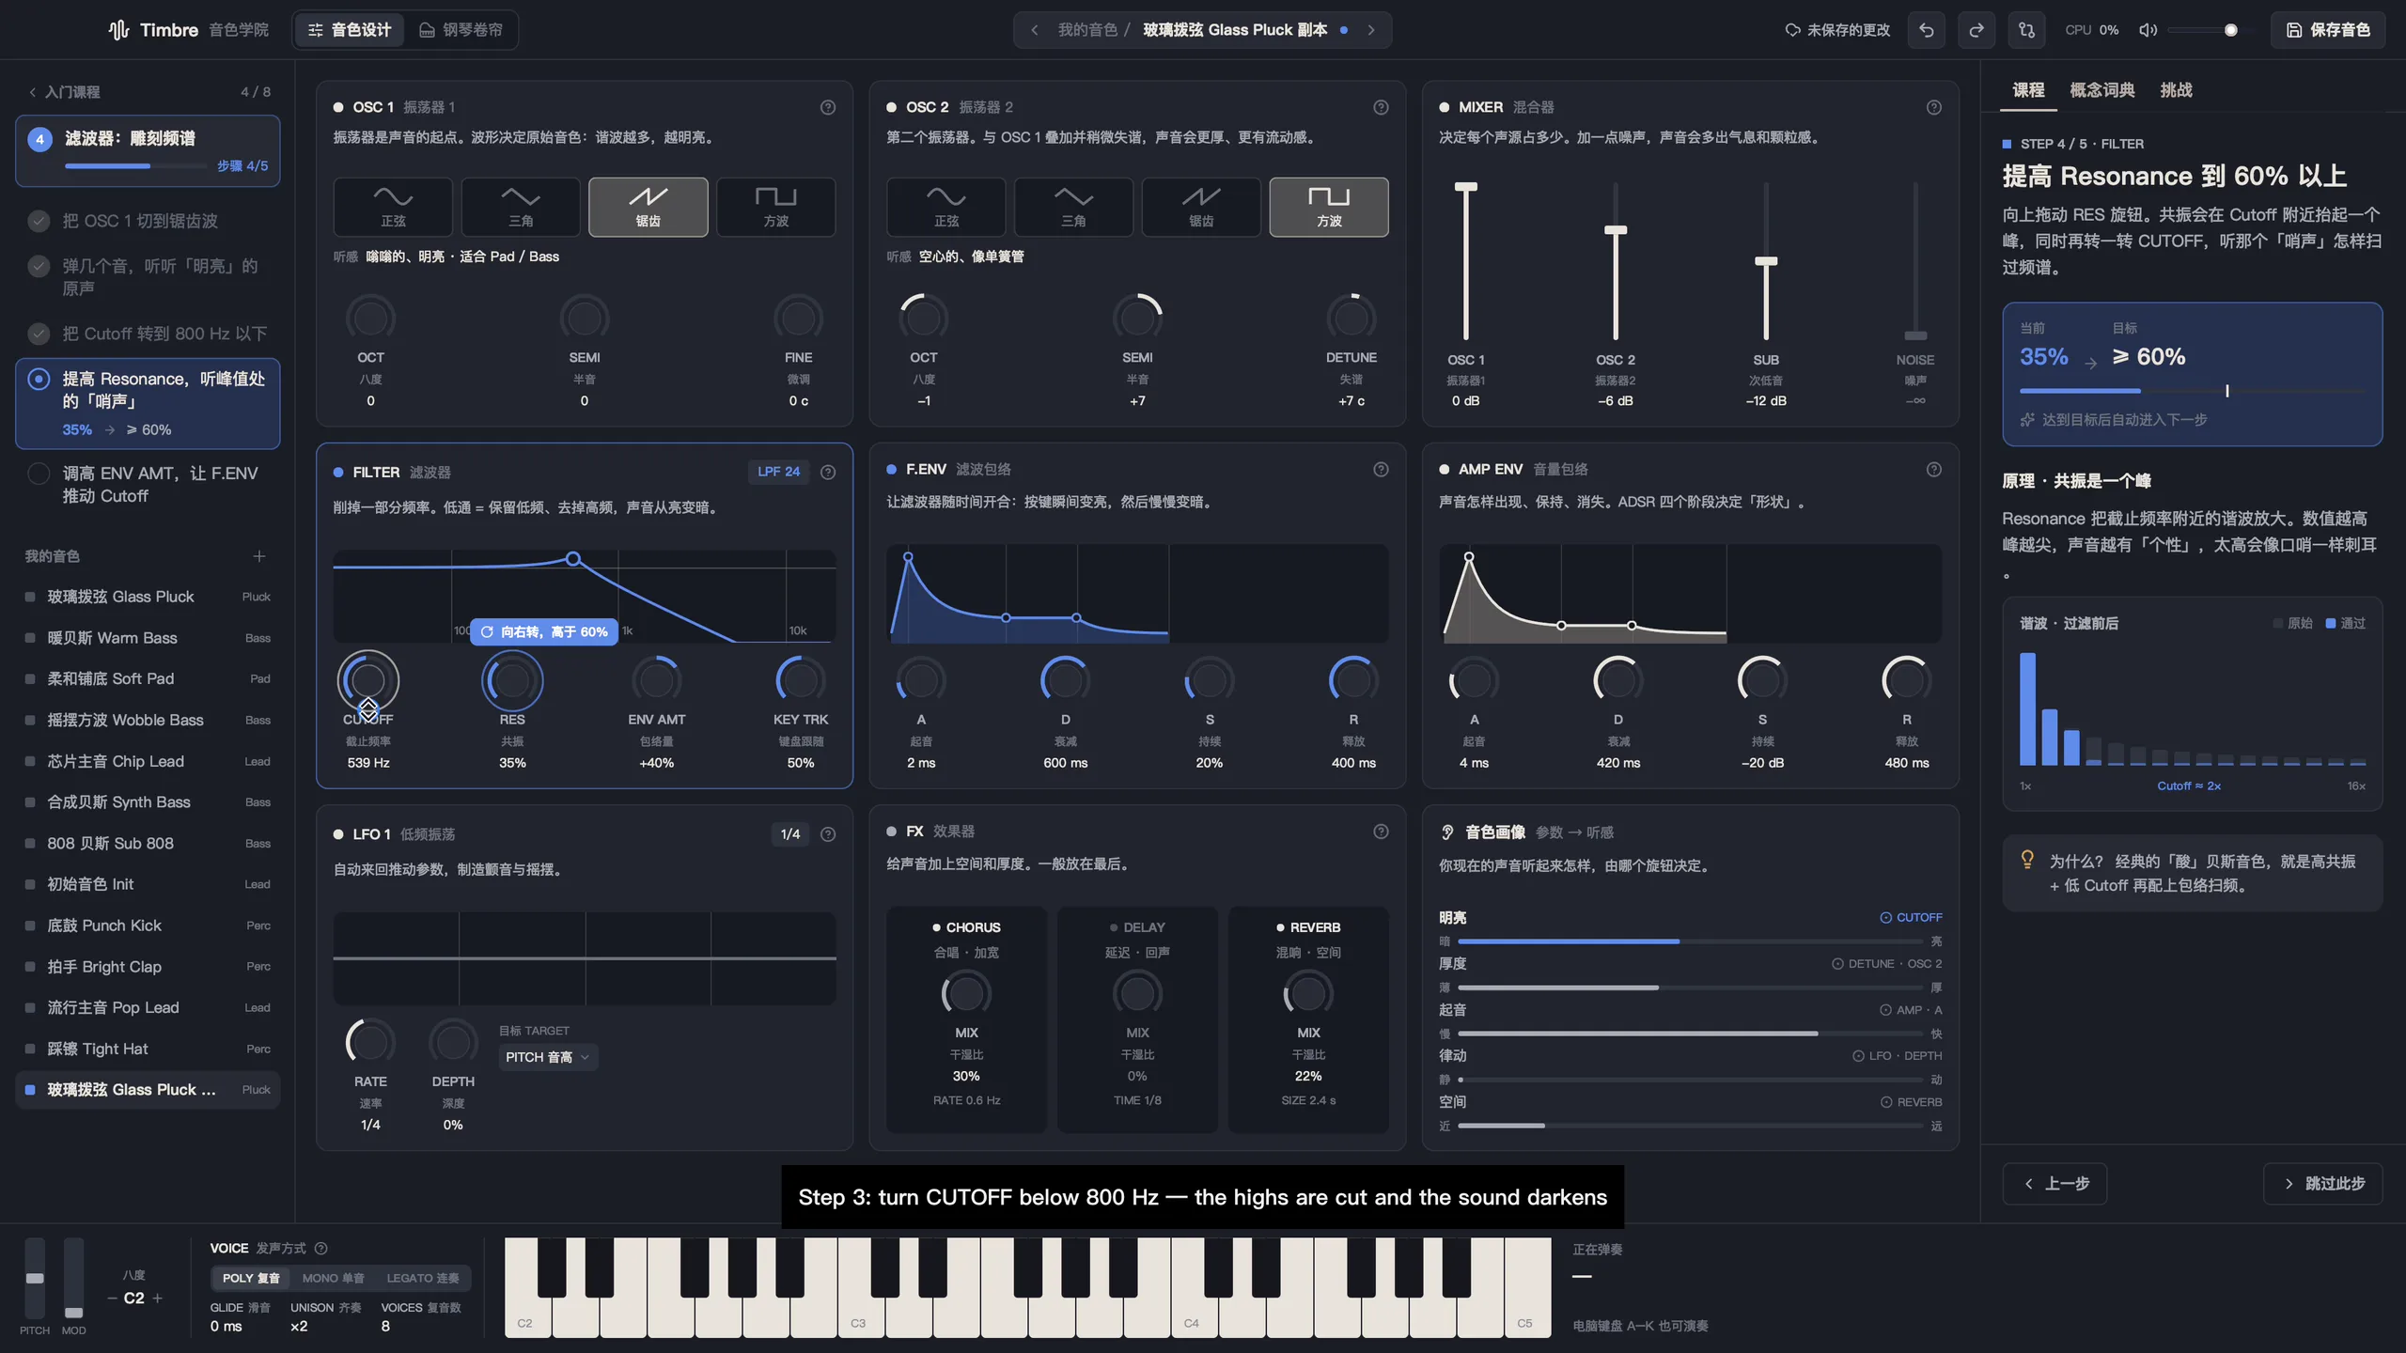The width and height of the screenshot is (2406, 1353).
Task: Go to next preset with right chevron
Action: 1371,30
